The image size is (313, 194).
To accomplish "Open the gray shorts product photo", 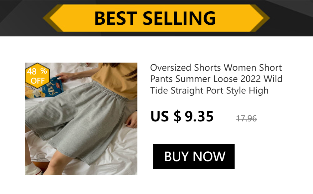I will pos(81,119).
